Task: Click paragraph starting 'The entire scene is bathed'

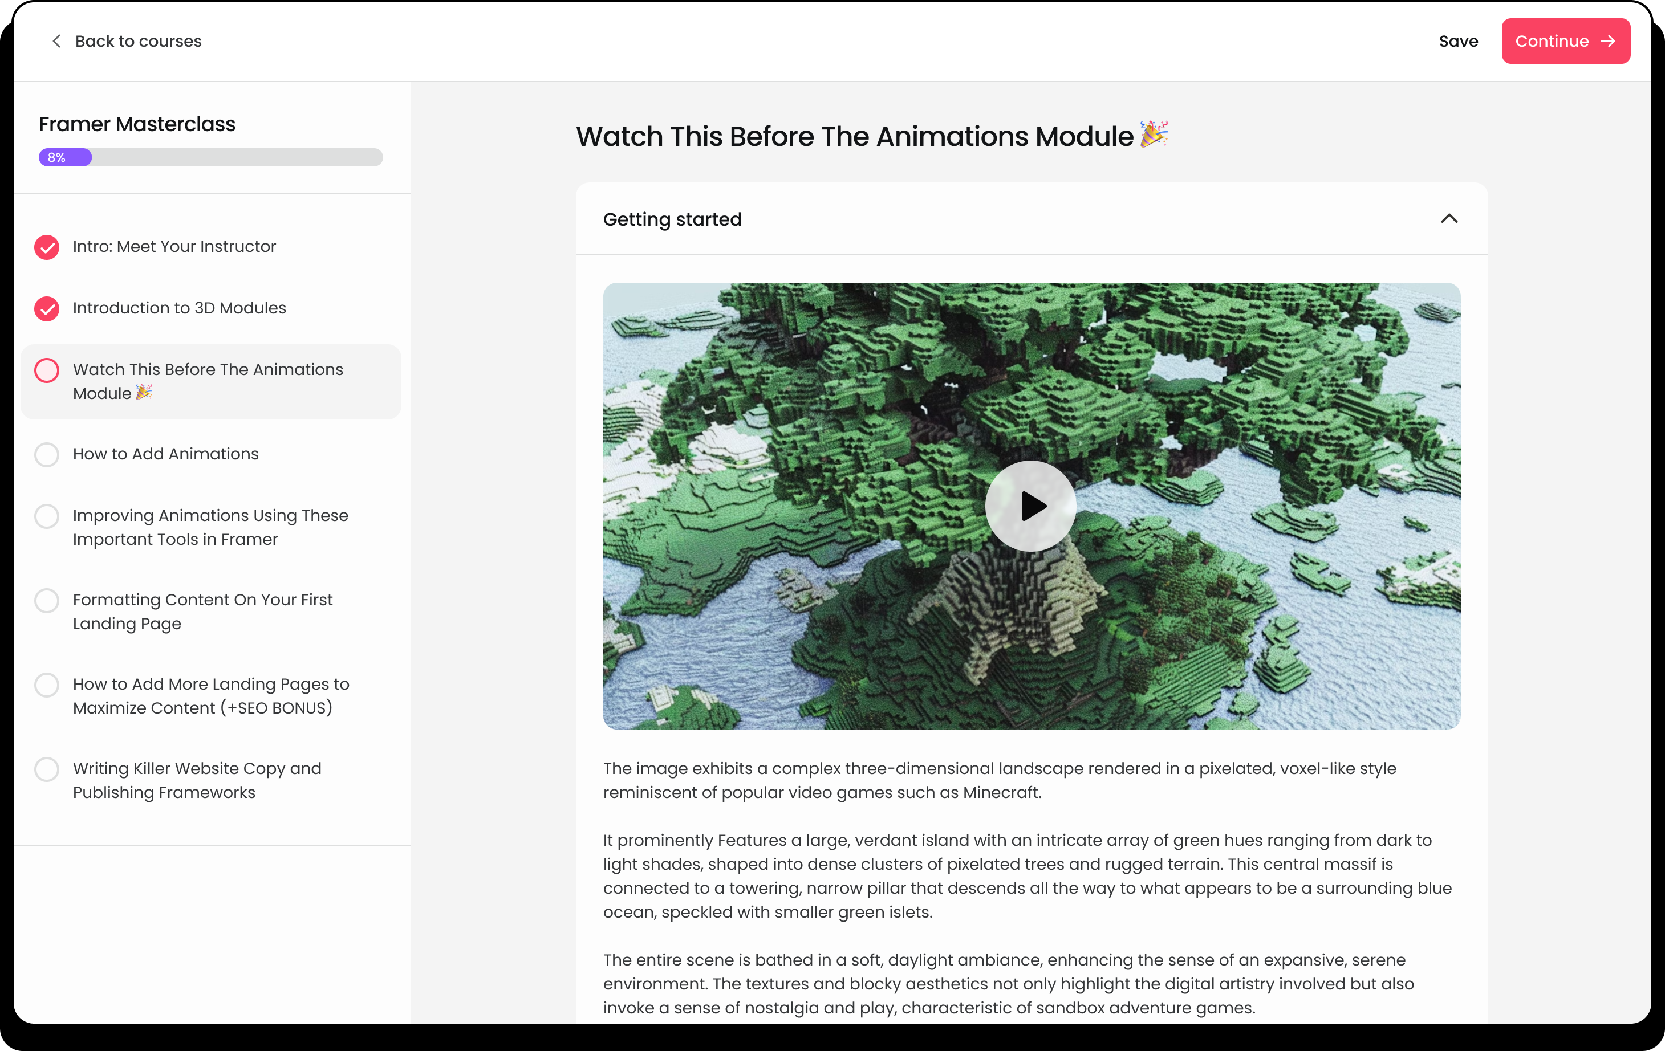Action: (x=1009, y=984)
